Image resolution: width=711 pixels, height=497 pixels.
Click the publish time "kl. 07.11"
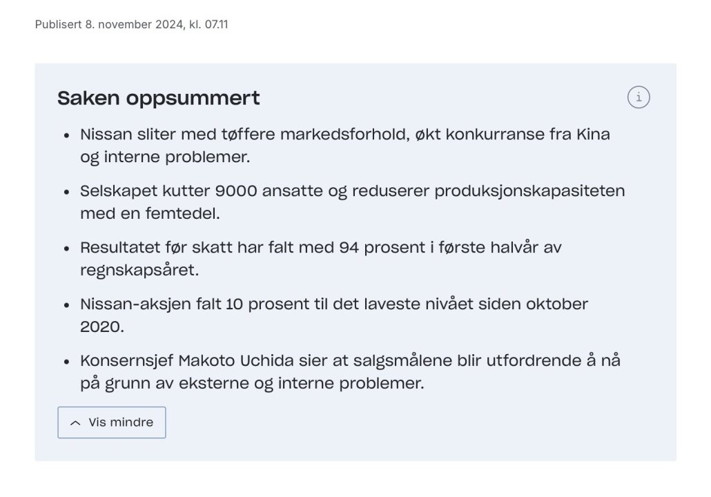click(x=208, y=25)
